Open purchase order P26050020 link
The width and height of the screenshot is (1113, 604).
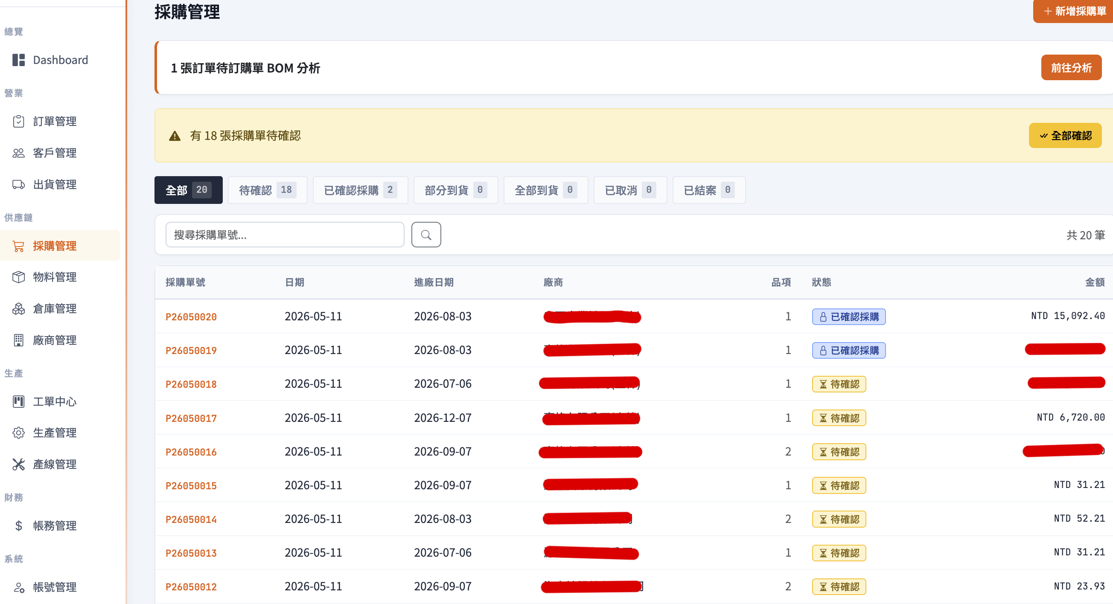click(x=191, y=317)
